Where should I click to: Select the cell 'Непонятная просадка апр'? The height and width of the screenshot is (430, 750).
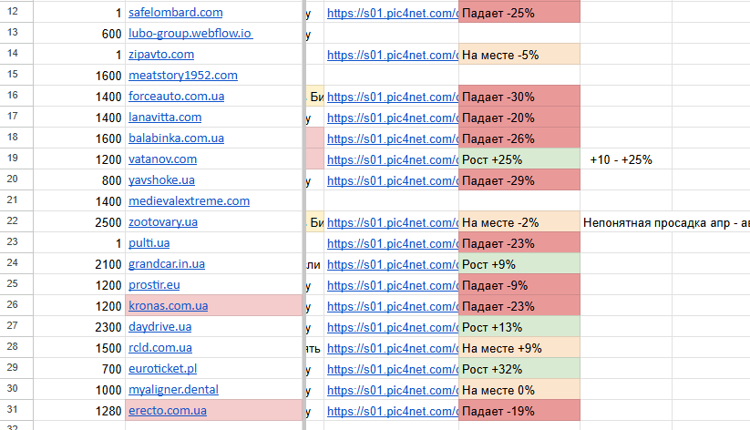(665, 222)
